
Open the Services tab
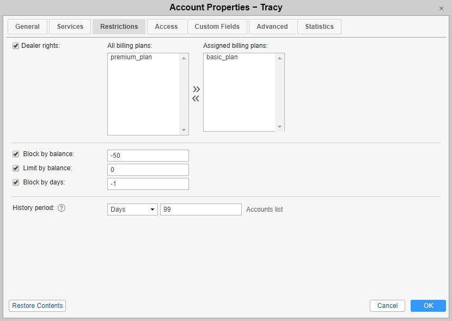click(70, 27)
